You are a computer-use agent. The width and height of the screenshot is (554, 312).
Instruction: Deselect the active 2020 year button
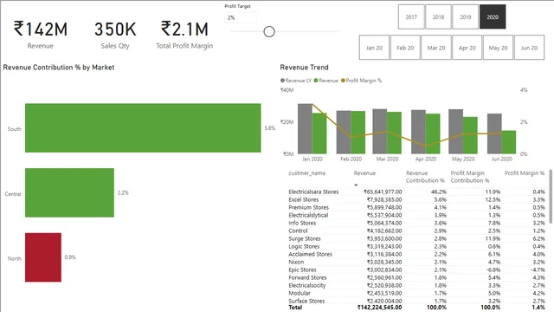point(493,16)
